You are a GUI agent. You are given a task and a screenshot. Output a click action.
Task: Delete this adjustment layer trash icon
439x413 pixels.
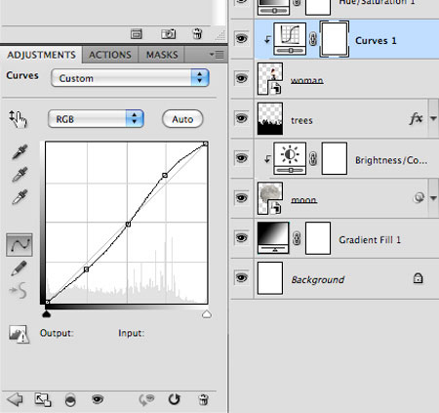point(203,399)
